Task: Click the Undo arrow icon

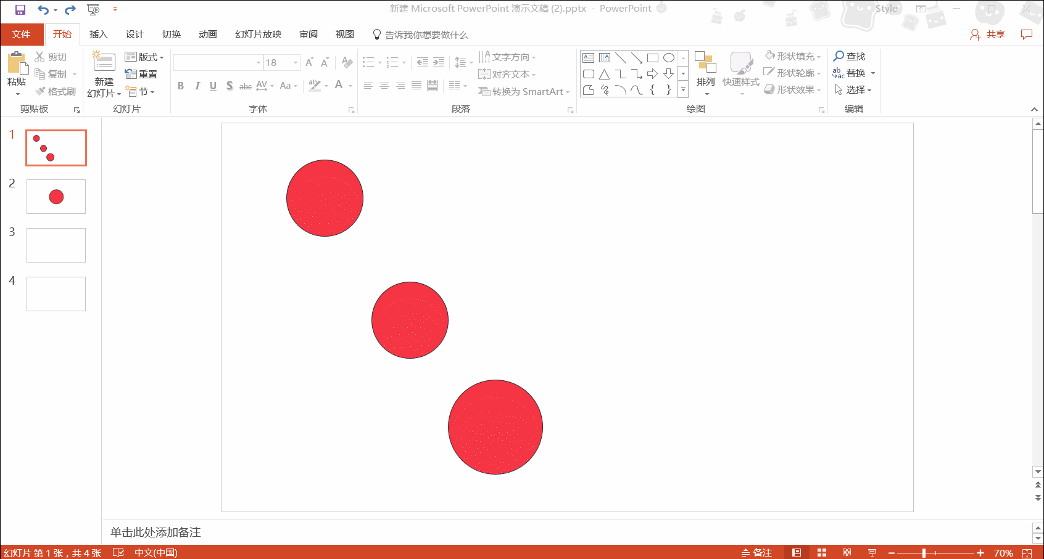Action: click(43, 10)
